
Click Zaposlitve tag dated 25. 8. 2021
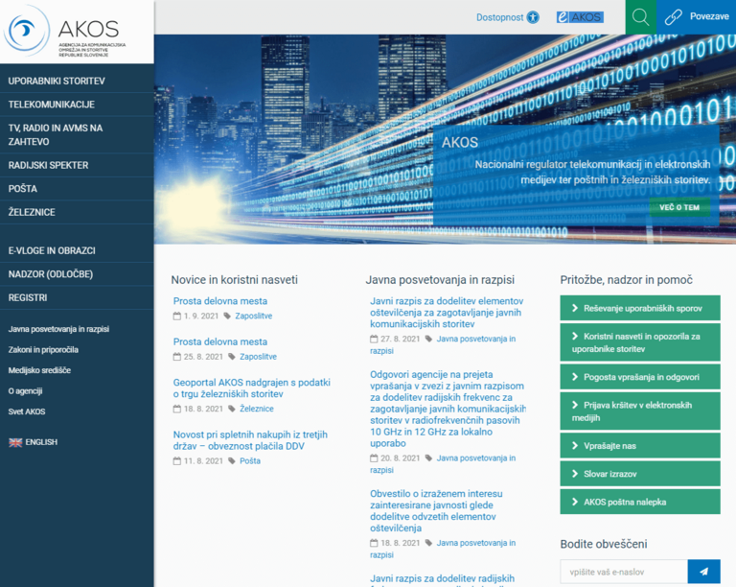[x=258, y=357]
